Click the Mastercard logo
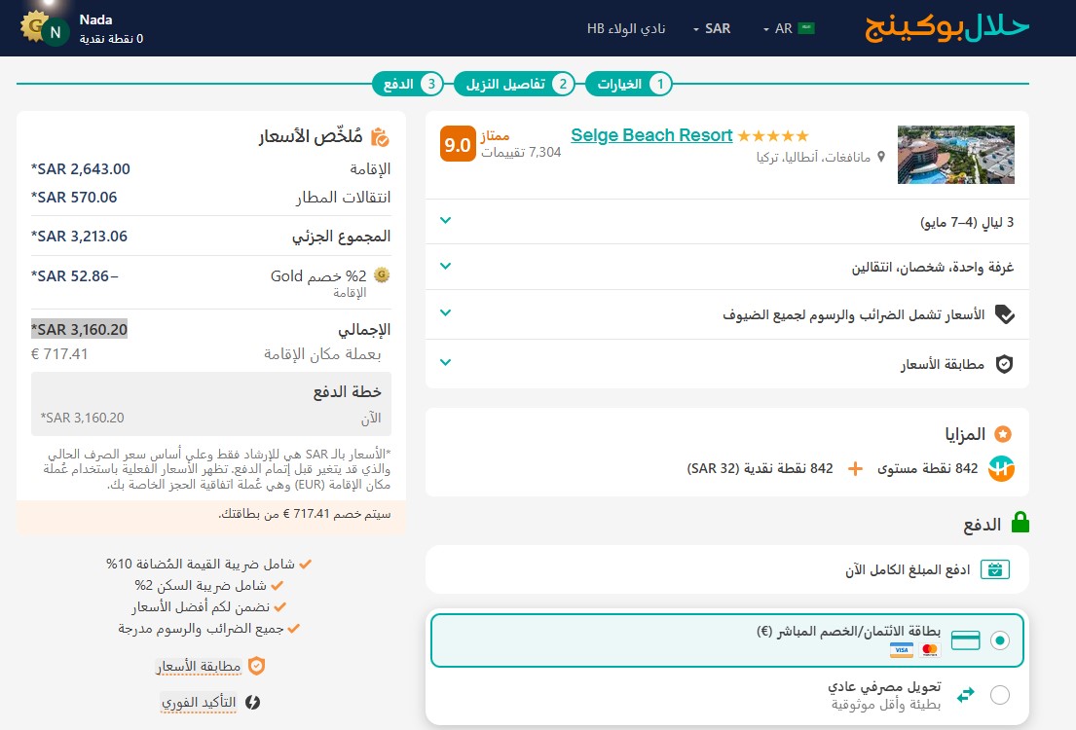1076x730 pixels. pyautogui.click(x=930, y=650)
